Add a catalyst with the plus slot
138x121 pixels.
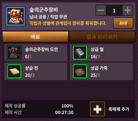97,109
